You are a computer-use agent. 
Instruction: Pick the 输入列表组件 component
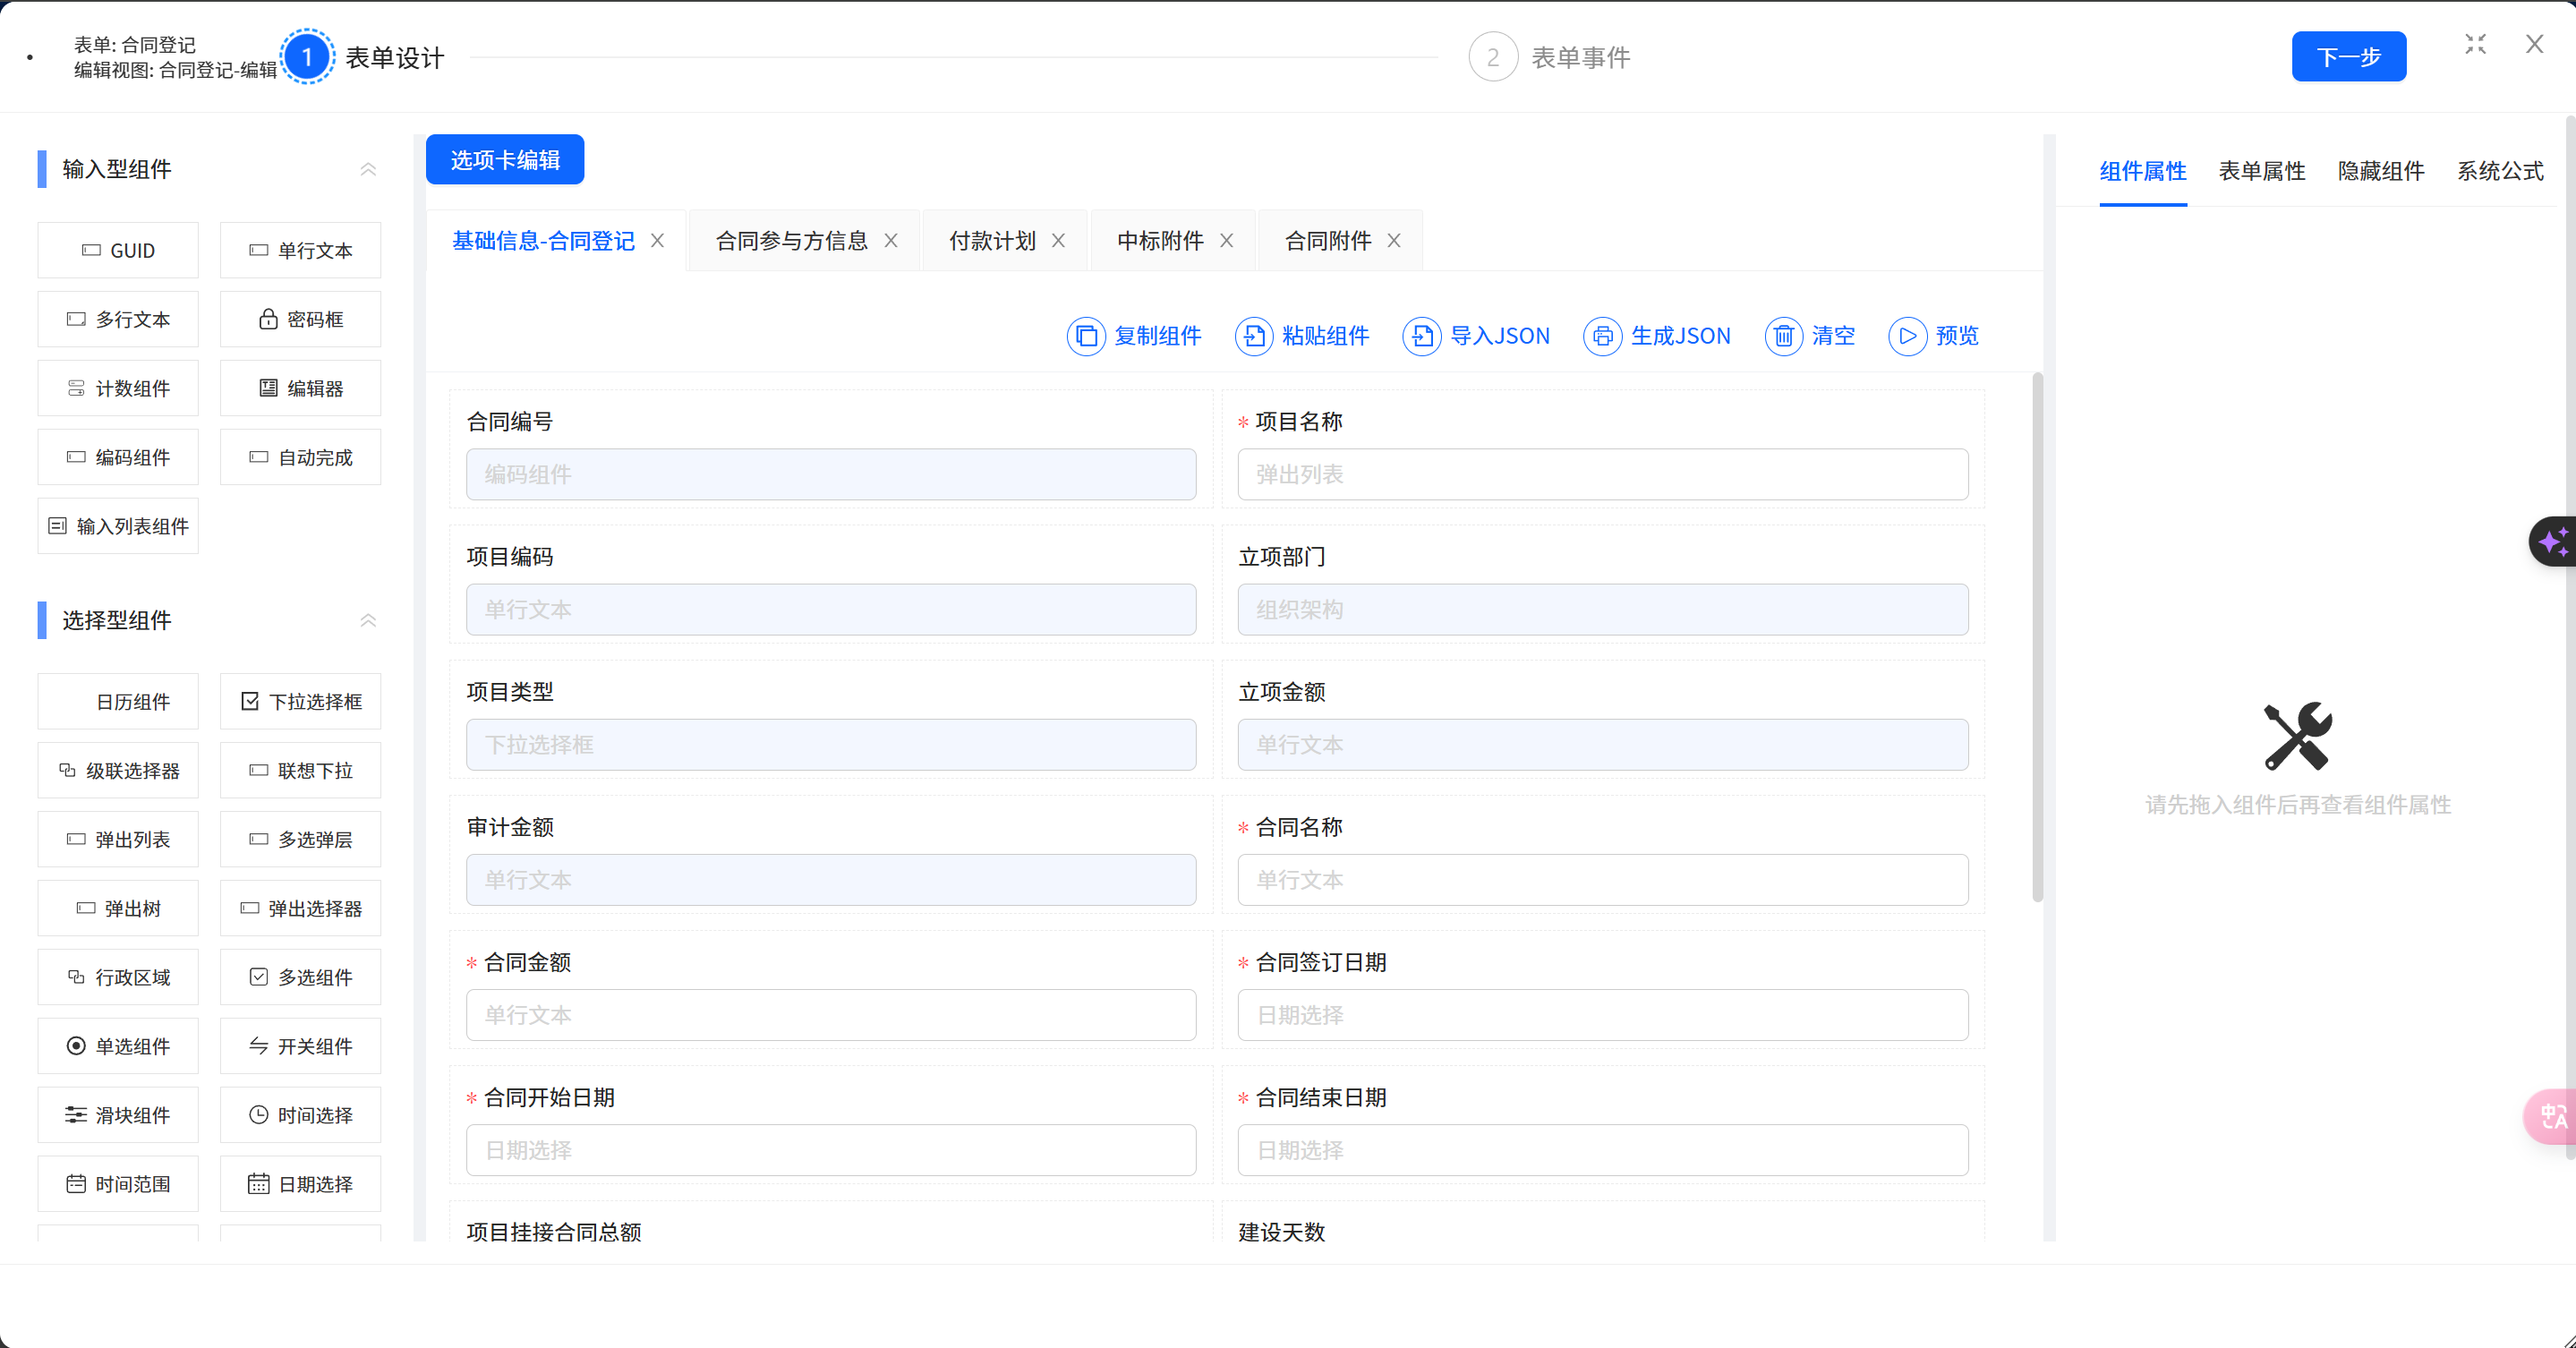click(x=118, y=526)
